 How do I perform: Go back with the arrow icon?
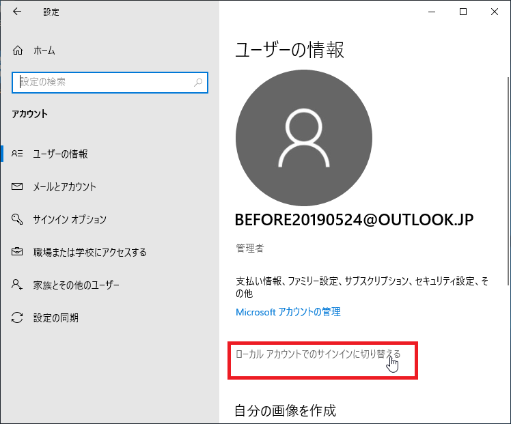[17, 12]
